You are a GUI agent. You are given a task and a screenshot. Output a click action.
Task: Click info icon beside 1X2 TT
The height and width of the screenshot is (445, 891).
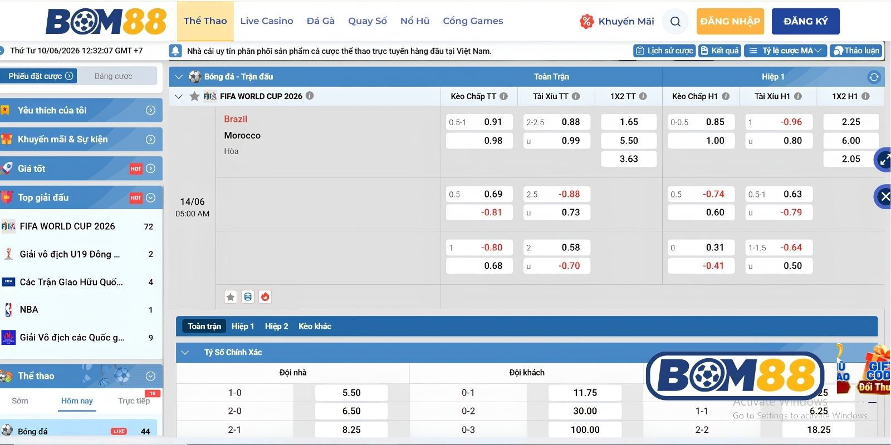click(x=643, y=96)
